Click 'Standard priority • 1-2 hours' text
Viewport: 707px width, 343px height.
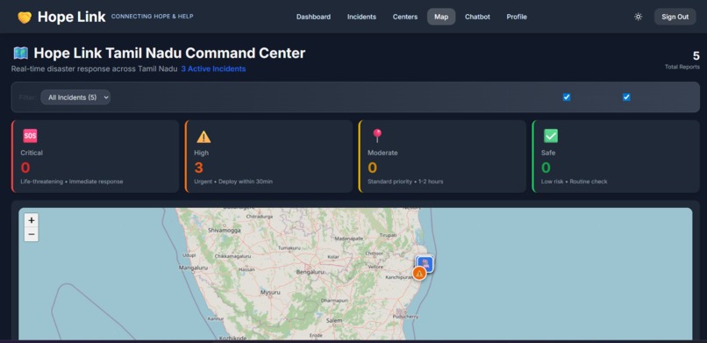[405, 182]
